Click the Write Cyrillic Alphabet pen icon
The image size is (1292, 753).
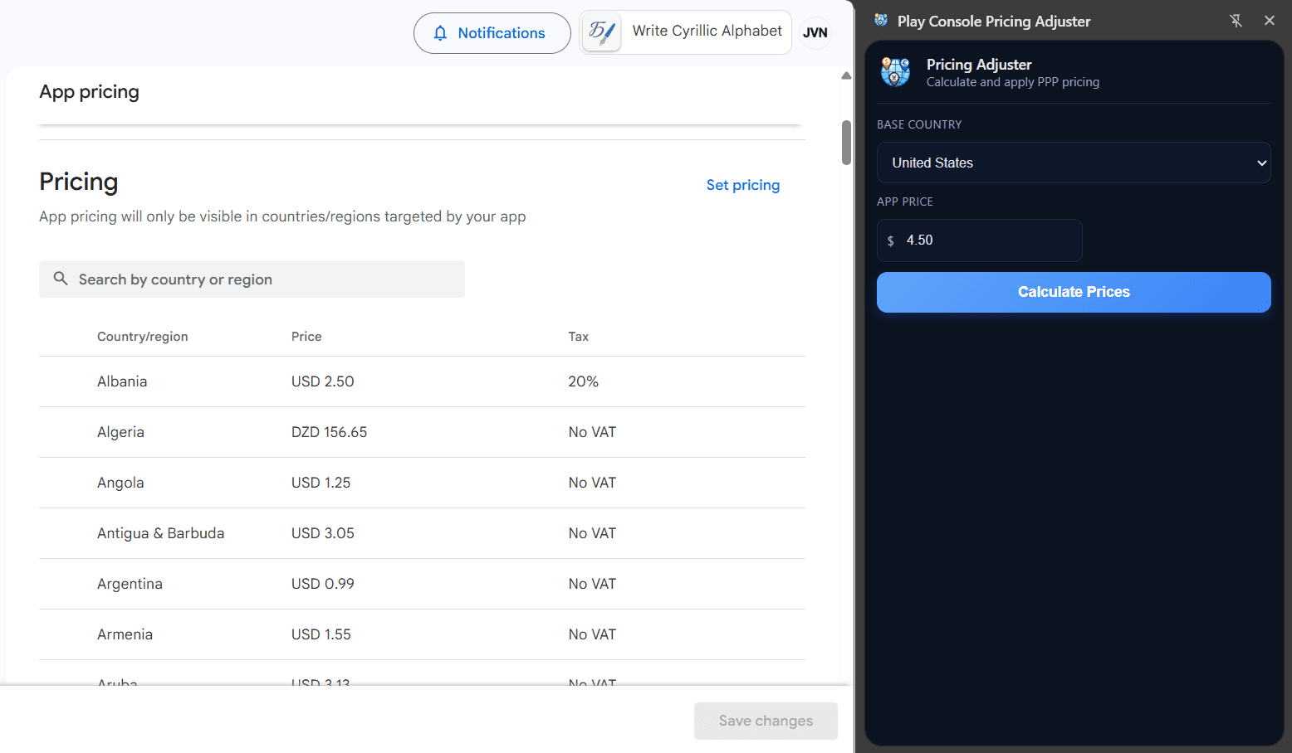pyautogui.click(x=600, y=32)
